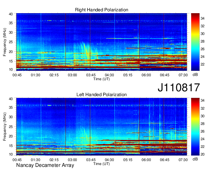
Task: Click the 25 MHz tick of Left Handed plot
Action: pos(11,127)
